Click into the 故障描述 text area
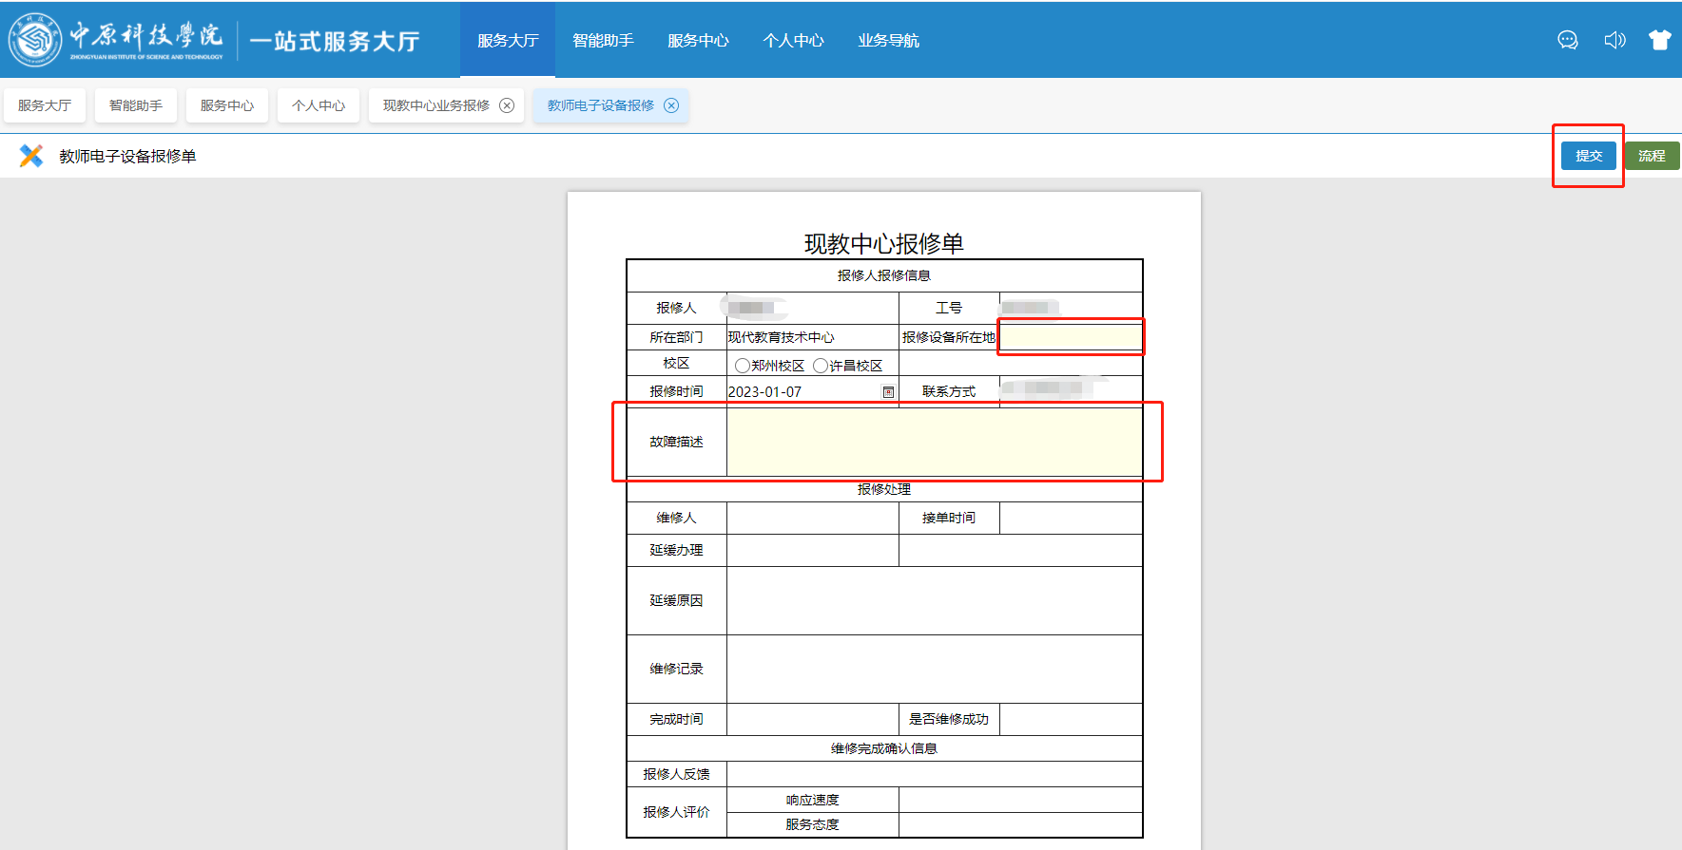This screenshot has height=850, width=1682. tap(934, 442)
